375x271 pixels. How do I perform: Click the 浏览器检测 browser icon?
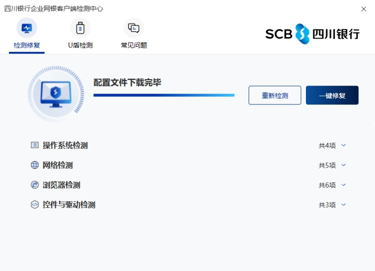coord(35,185)
